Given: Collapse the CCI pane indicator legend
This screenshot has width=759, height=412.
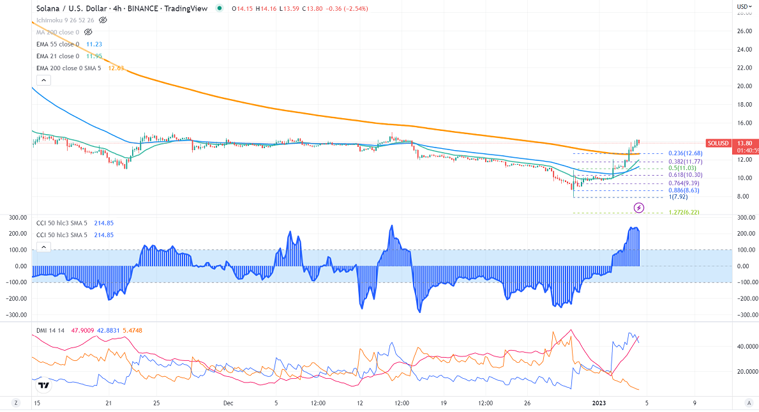Looking at the screenshot, I should [x=43, y=247].
